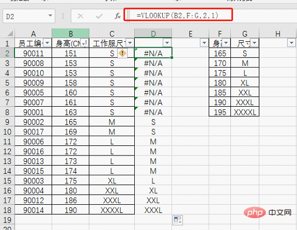The image size is (297, 230).
Task: Open the filter dropdown in cell C1
Action: click(x=130, y=43)
